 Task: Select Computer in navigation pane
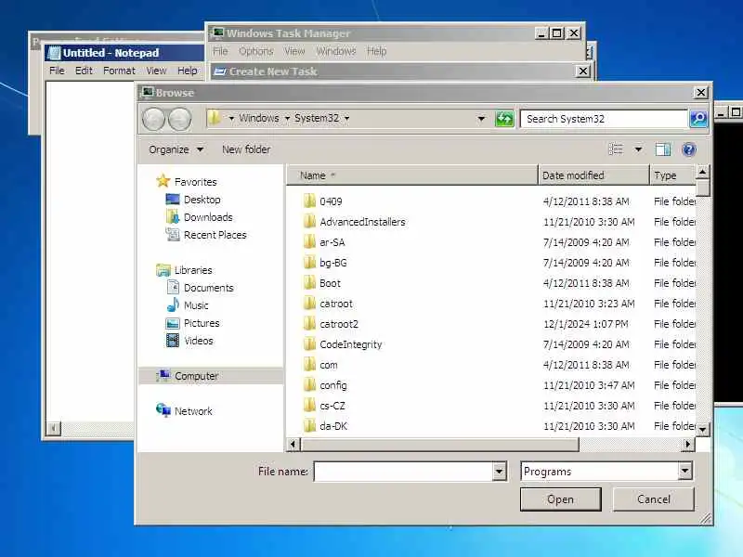(196, 376)
